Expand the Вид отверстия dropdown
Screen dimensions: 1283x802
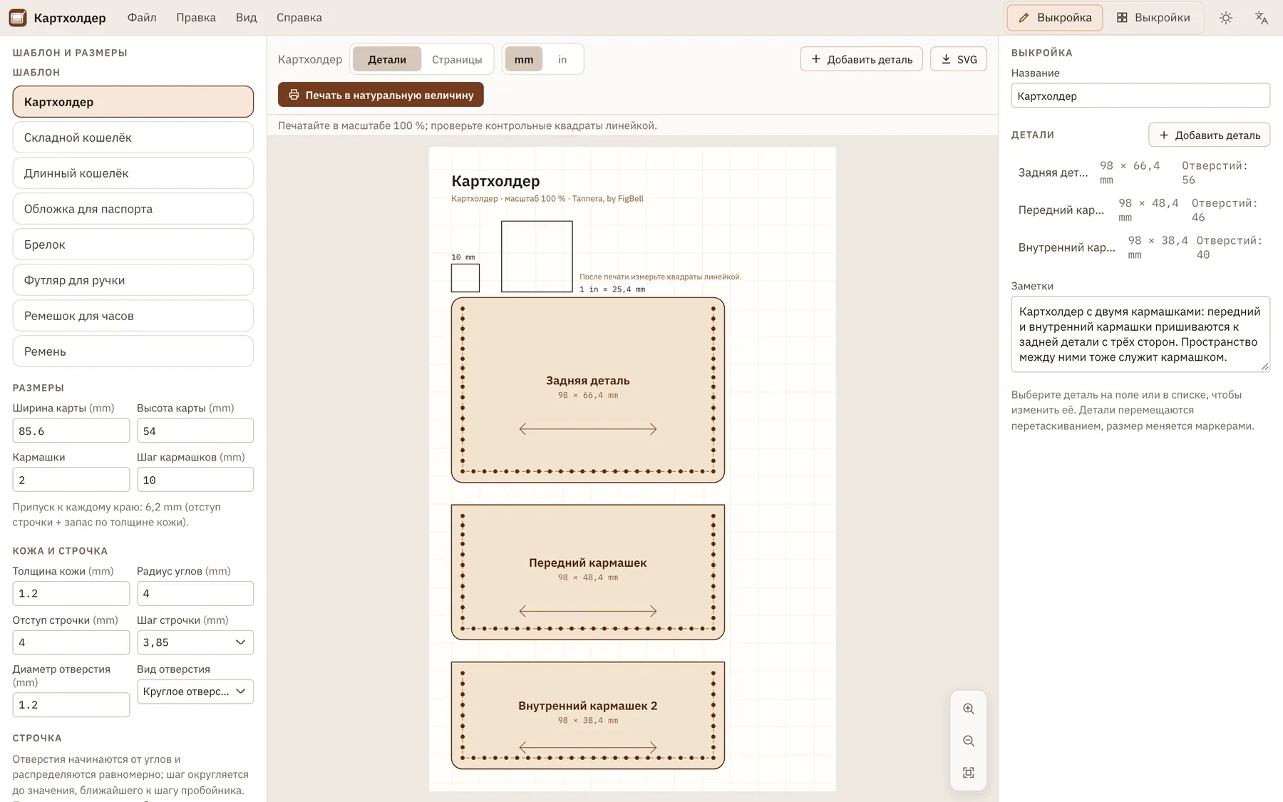point(195,692)
